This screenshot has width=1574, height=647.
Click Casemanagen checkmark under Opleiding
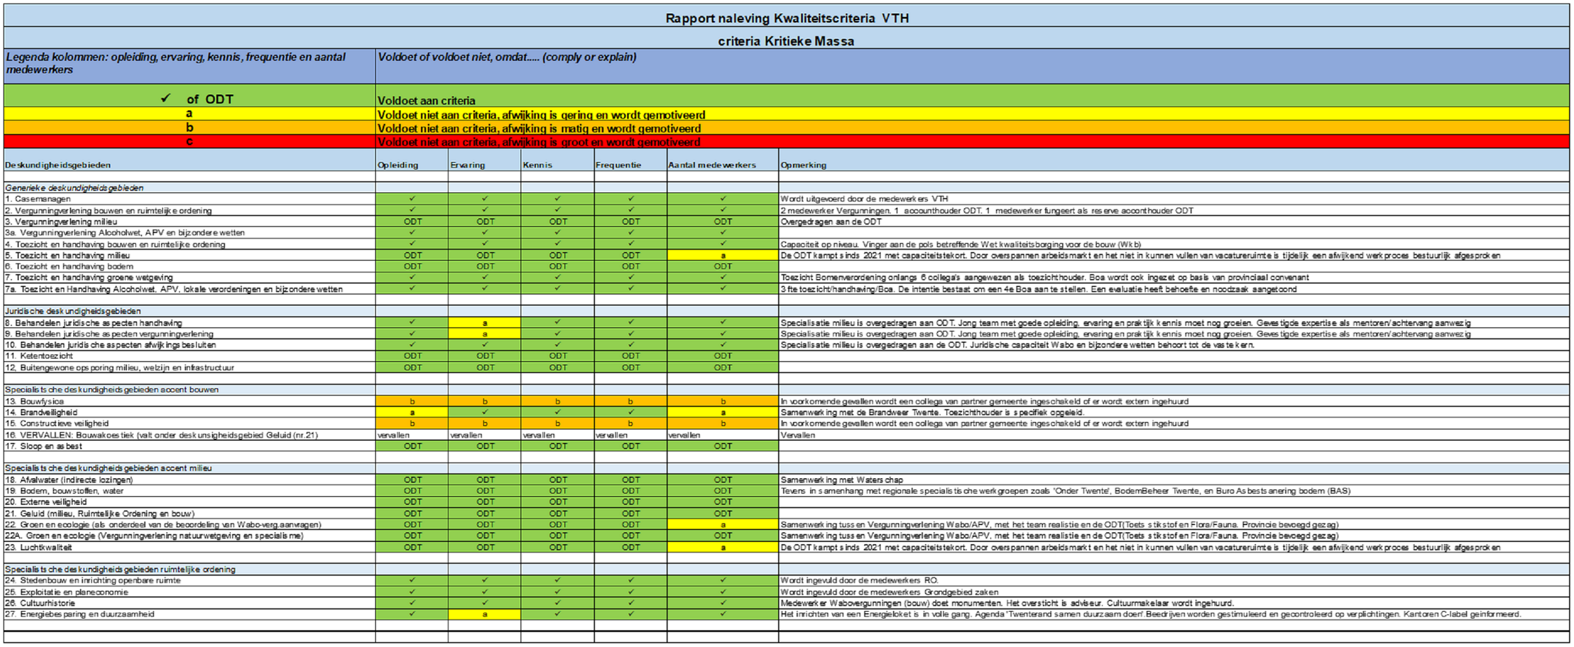pos(412,198)
